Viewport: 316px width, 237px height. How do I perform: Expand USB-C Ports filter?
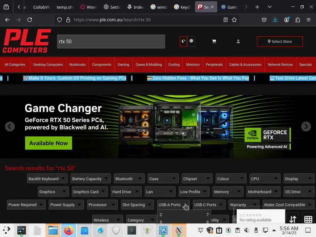[x=209, y=205]
